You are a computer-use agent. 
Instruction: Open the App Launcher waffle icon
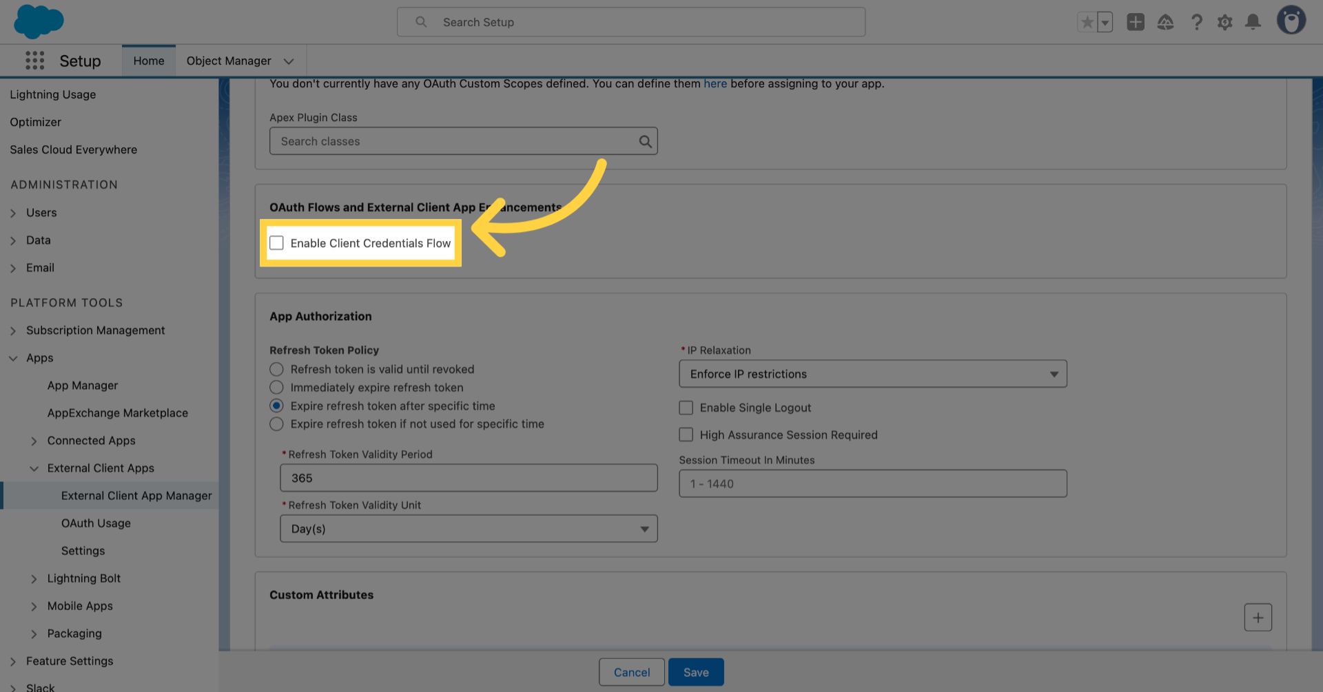[34, 60]
